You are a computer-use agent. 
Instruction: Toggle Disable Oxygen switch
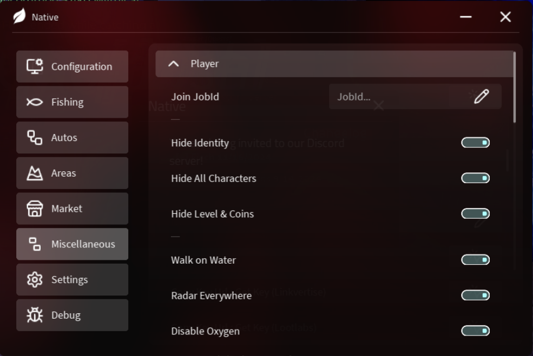(x=475, y=331)
